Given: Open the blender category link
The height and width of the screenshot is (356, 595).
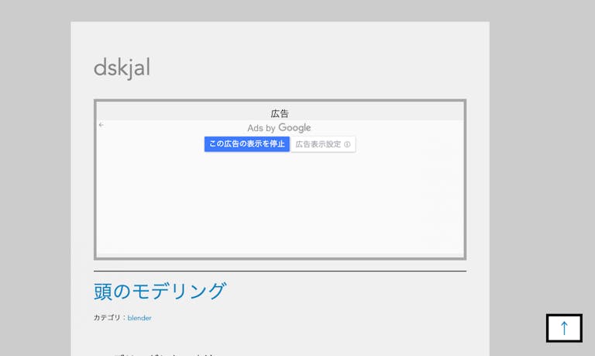Looking at the screenshot, I should pos(139,318).
